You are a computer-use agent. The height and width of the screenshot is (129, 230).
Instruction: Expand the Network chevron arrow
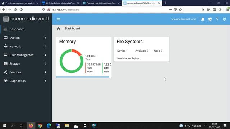(46, 46)
